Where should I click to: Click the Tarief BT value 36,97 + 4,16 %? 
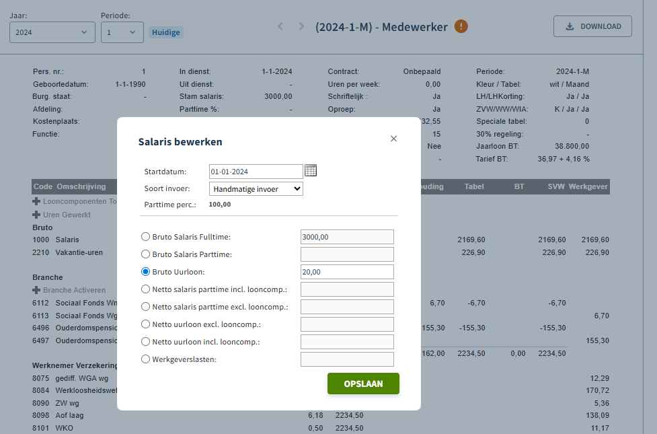coord(564,159)
